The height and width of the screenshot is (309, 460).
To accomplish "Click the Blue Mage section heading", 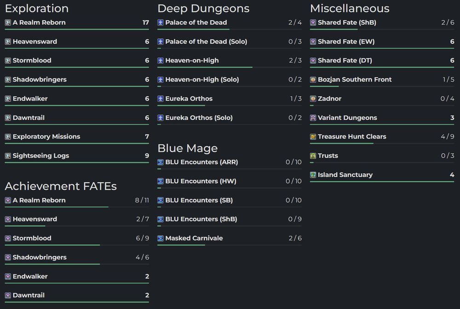I will click(x=188, y=148).
